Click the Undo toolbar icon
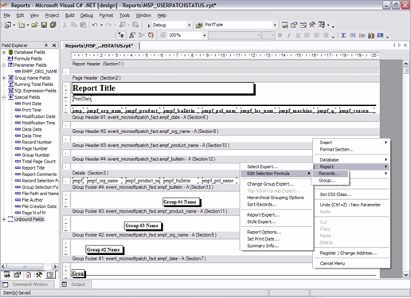Screen dimensions: 411x298 (95, 25)
